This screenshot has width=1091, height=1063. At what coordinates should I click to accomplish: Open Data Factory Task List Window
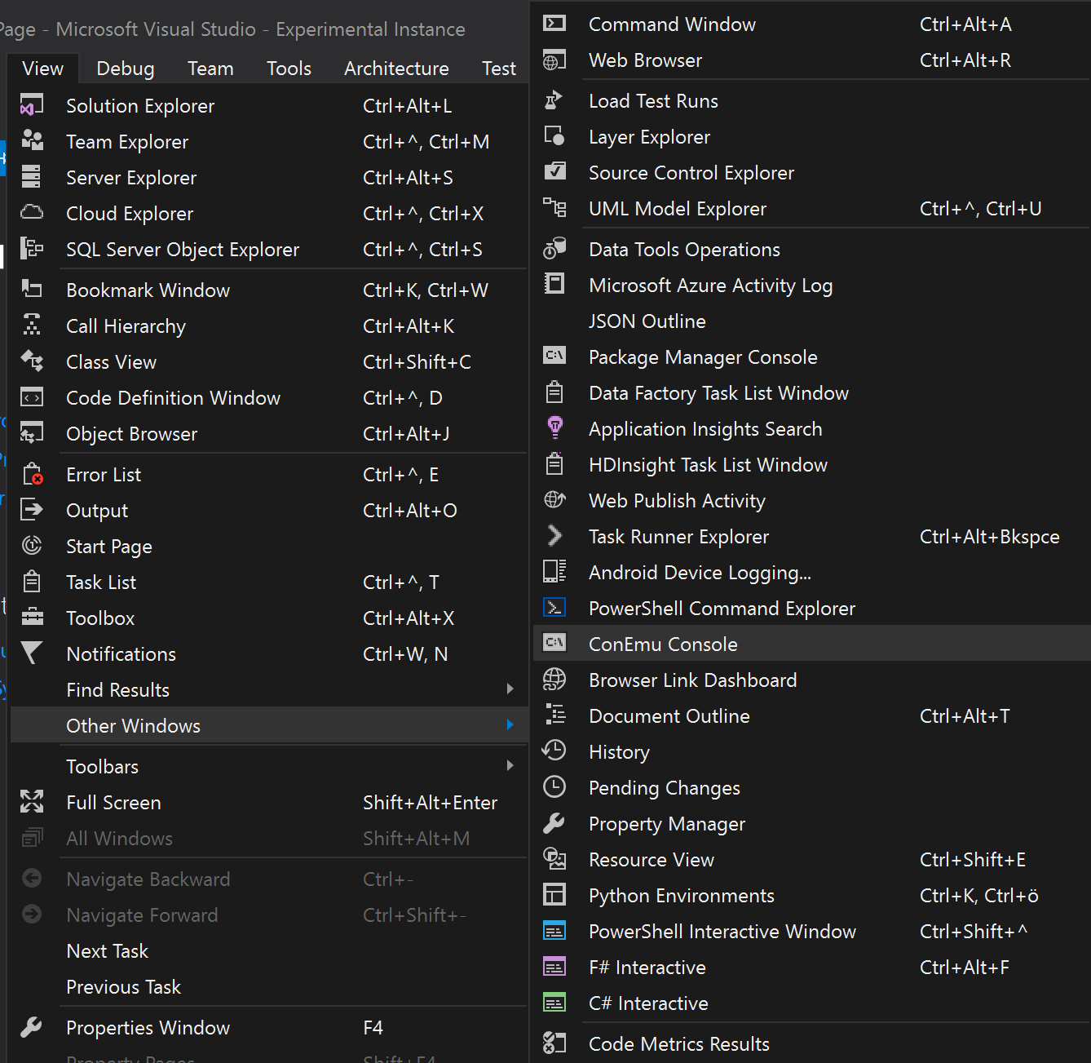(x=811, y=393)
